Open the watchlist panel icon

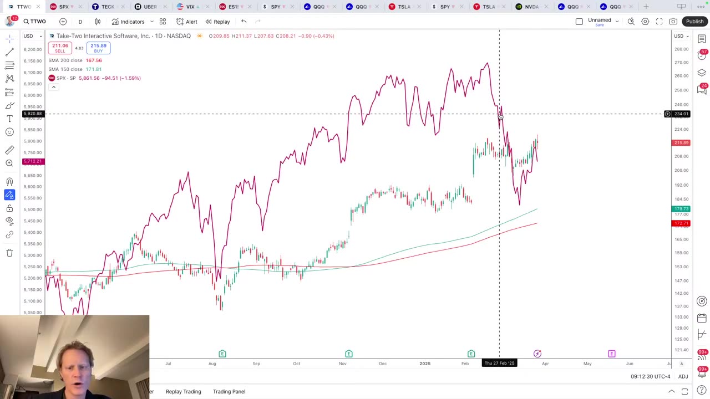(702, 39)
